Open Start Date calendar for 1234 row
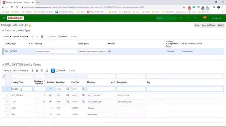 pyautogui.click(x=67, y=102)
